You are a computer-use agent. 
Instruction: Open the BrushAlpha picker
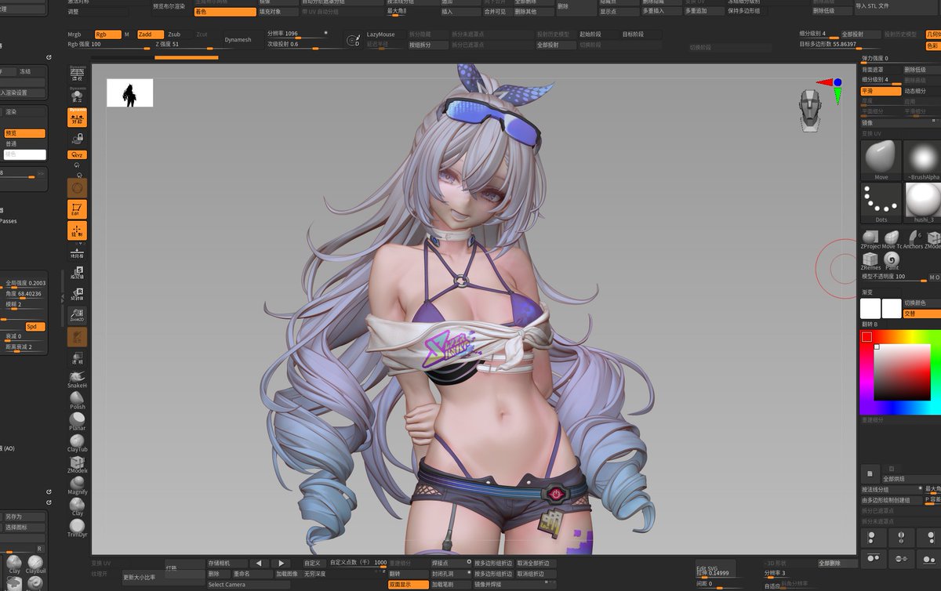[x=923, y=161]
